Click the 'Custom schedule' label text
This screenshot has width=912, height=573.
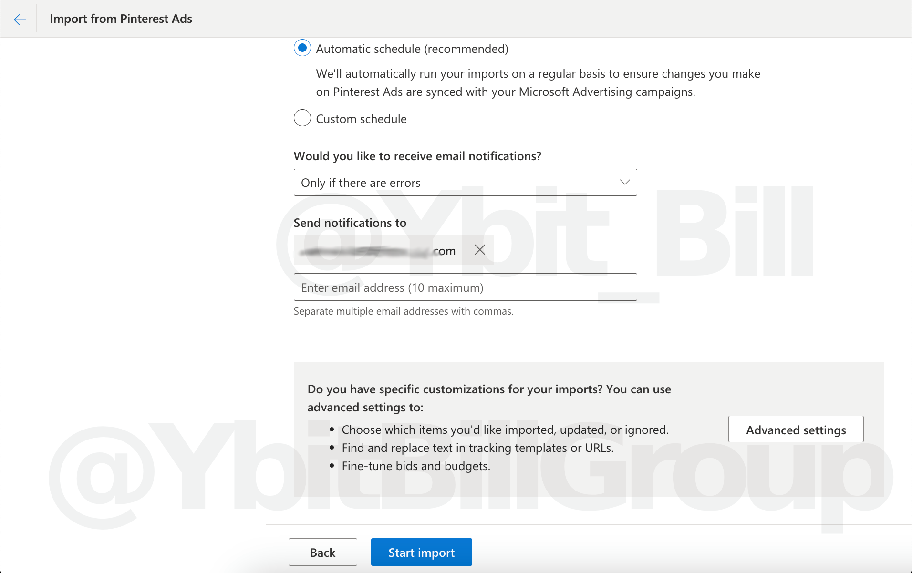pyautogui.click(x=361, y=119)
